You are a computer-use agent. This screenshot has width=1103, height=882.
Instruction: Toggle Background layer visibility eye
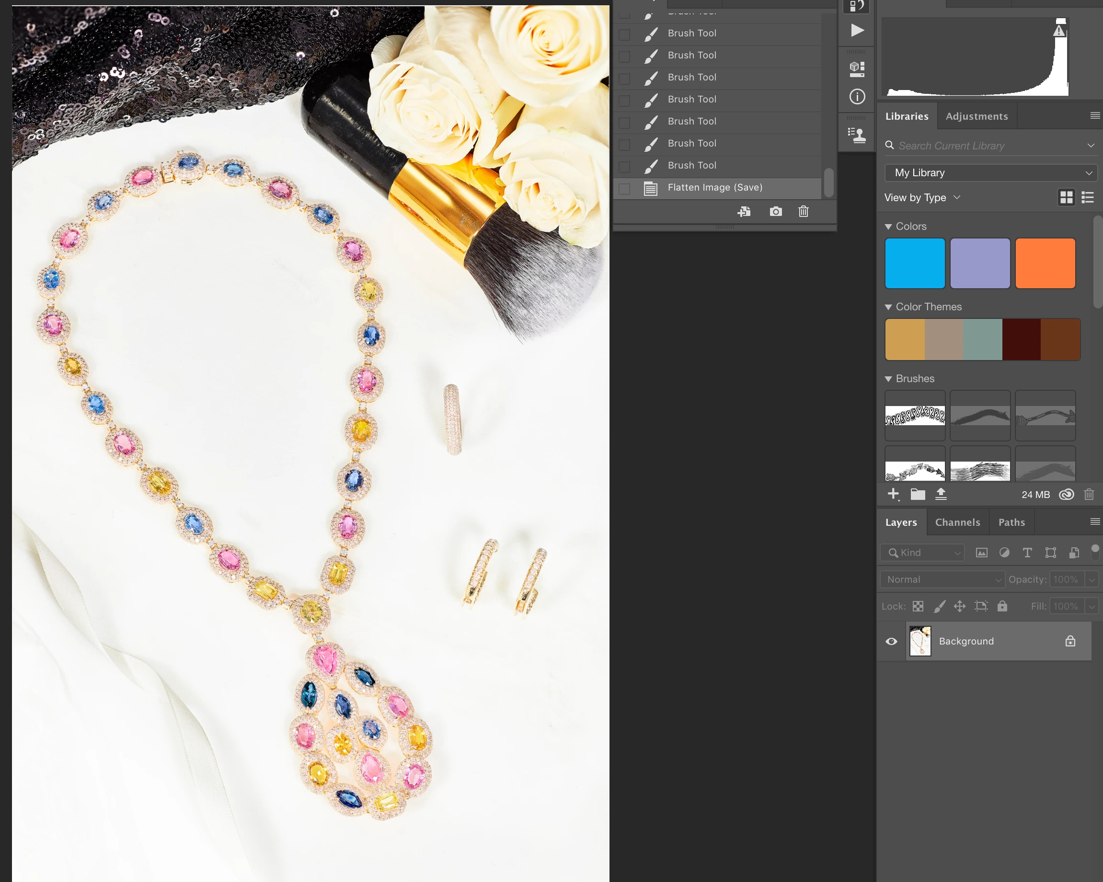point(891,641)
